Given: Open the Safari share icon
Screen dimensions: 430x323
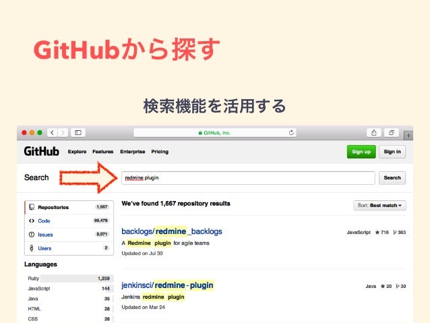Looking at the screenshot, I should point(374,133).
